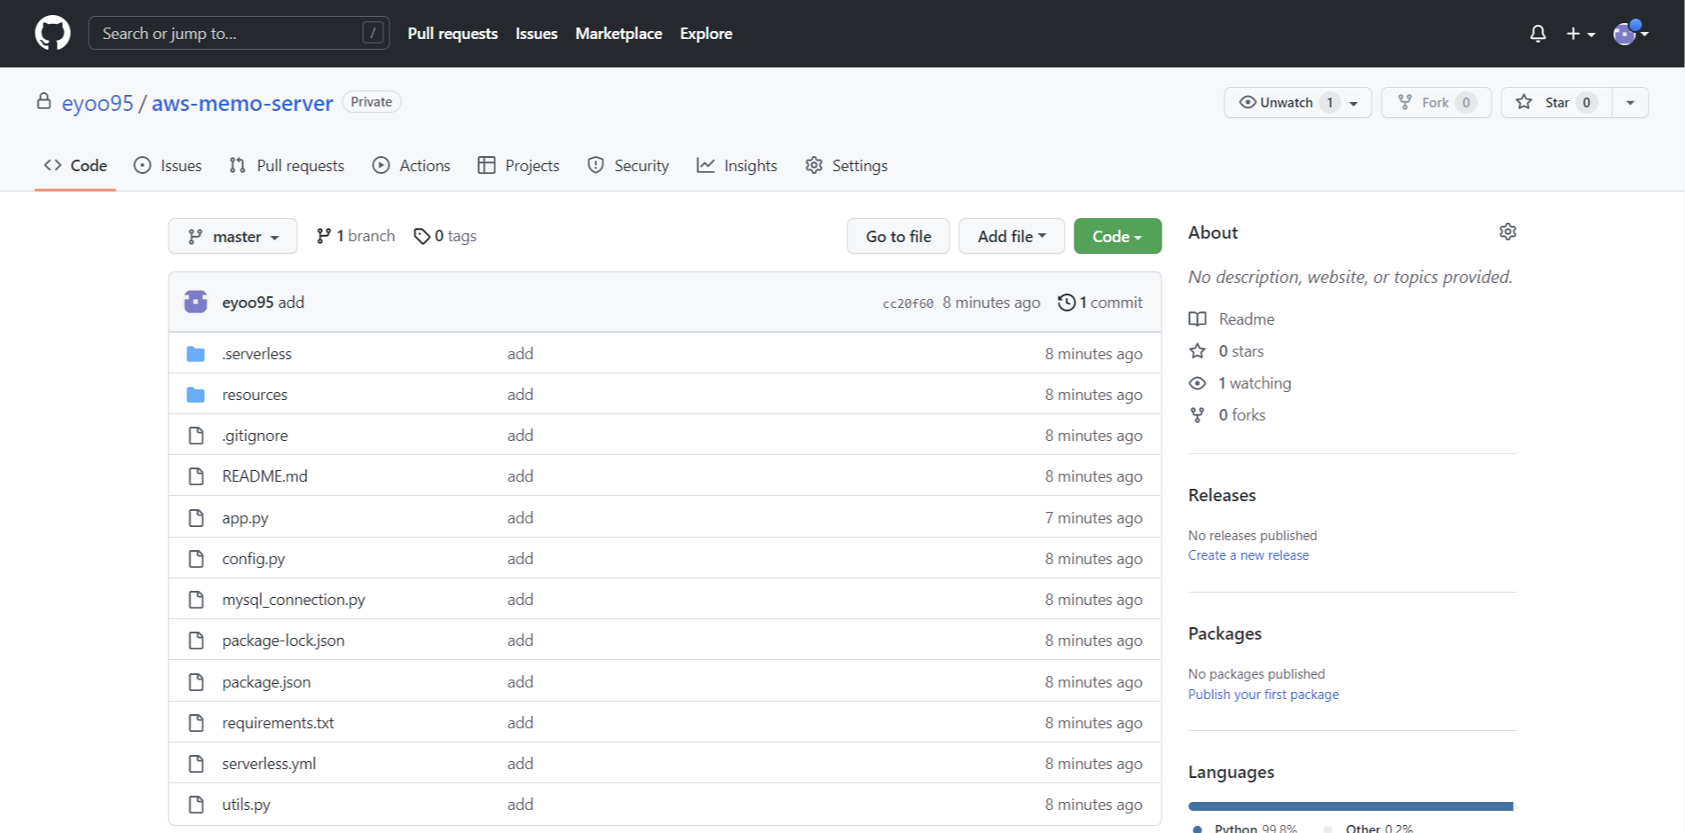Open the package-lock.json file

point(283,640)
